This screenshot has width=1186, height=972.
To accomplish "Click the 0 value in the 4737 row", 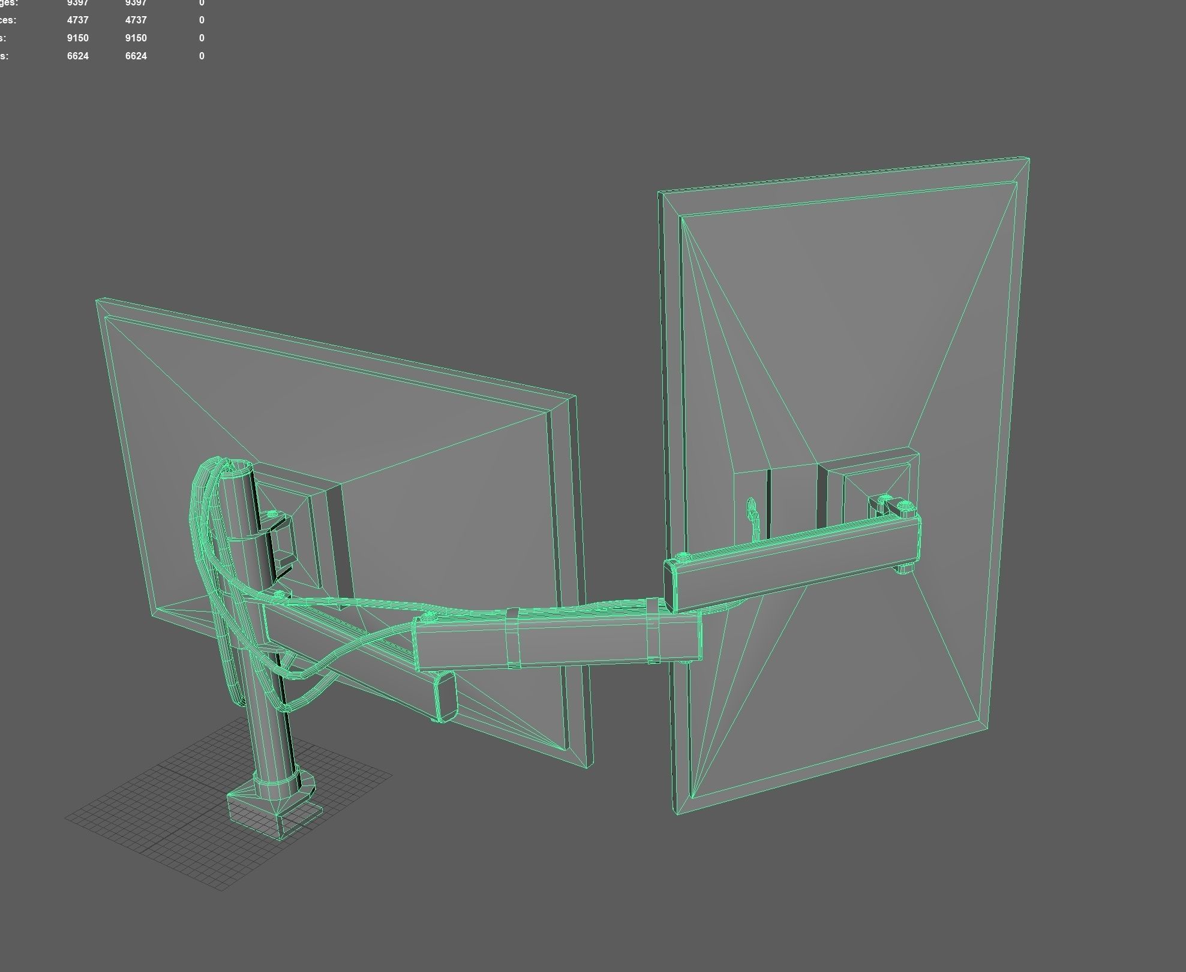I will (x=202, y=20).
